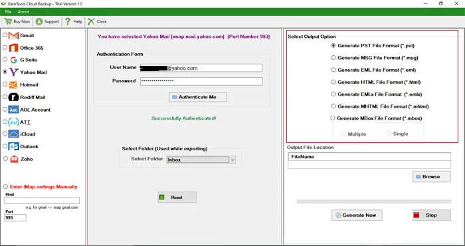465x246 pixels.
Task: Click the Support toolbar button
Action: pyautogui.click(x=47, y=21)
